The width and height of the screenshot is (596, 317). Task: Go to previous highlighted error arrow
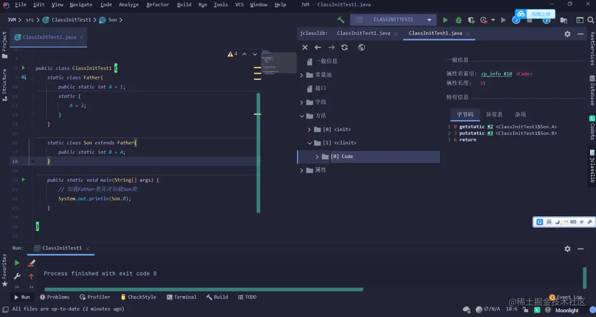[x=244, y=54]
